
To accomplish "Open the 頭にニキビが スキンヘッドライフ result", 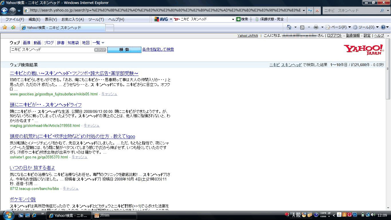I will [46, 105].
